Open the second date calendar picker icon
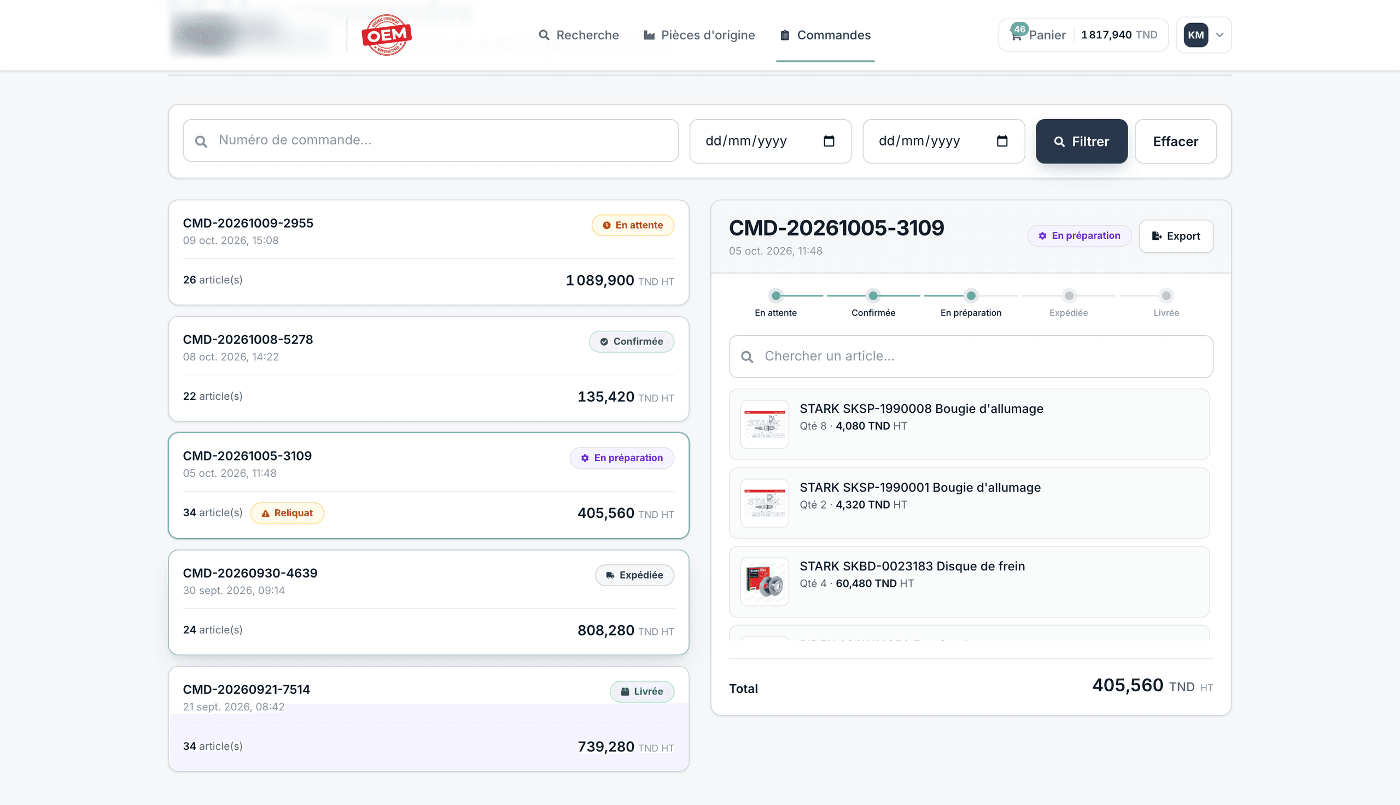 click(x=1001, y=141)
